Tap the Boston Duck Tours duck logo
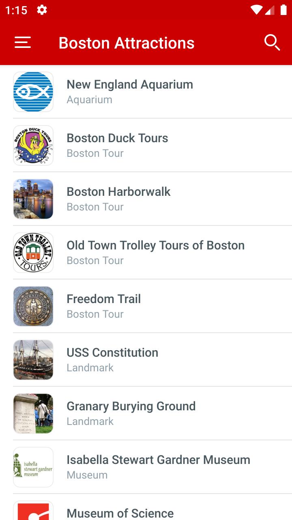Screen dimensions: 292x520 (x=33, y=145)
